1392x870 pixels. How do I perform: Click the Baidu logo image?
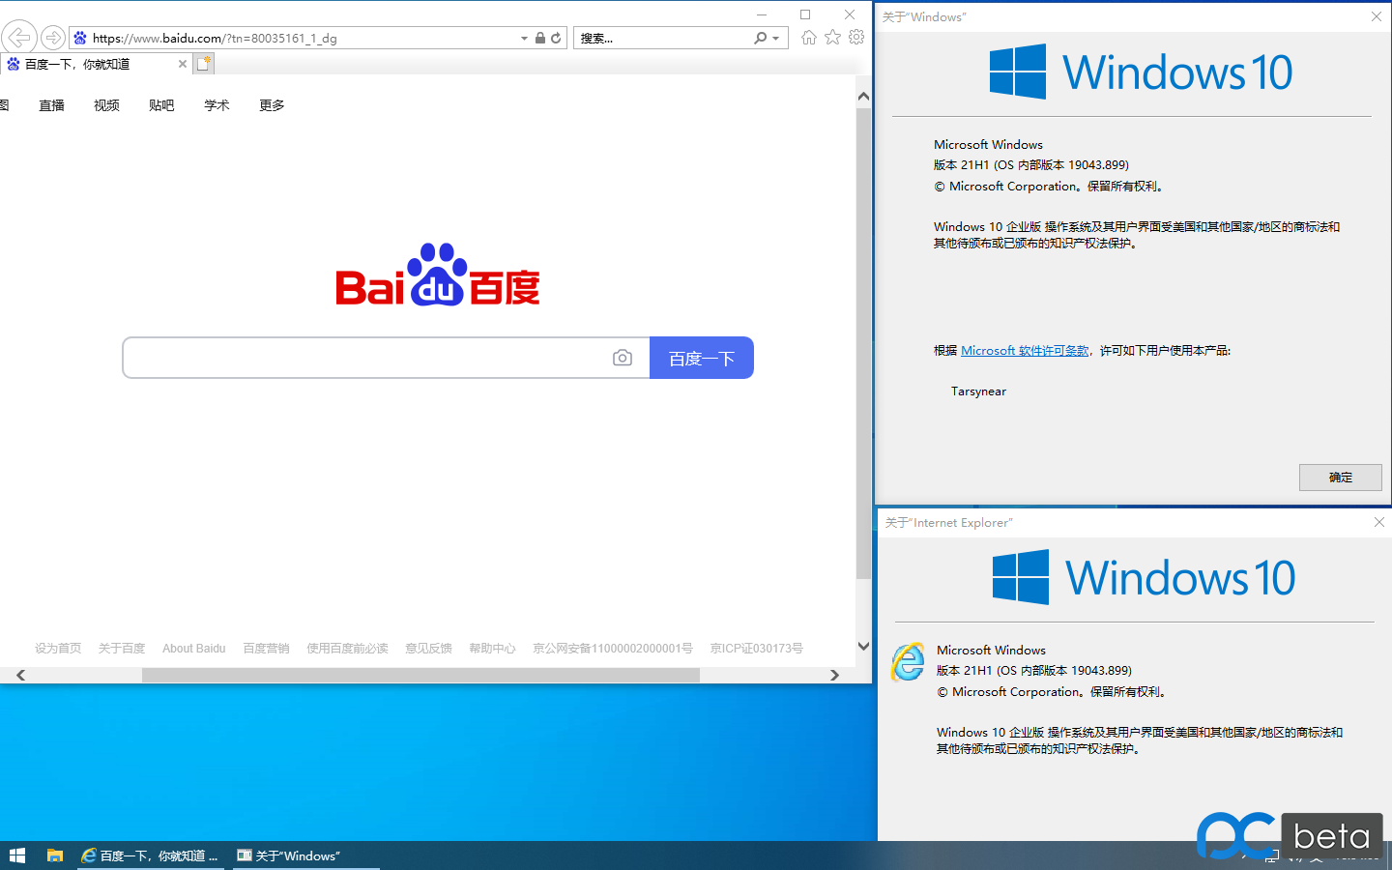[437, 275]
